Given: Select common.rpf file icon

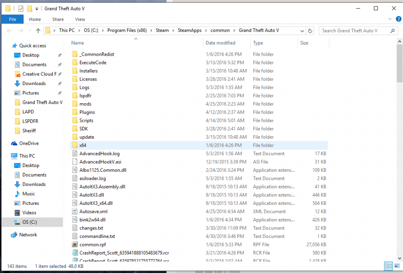Looking at the screenshot, I should tap(75, 244).
